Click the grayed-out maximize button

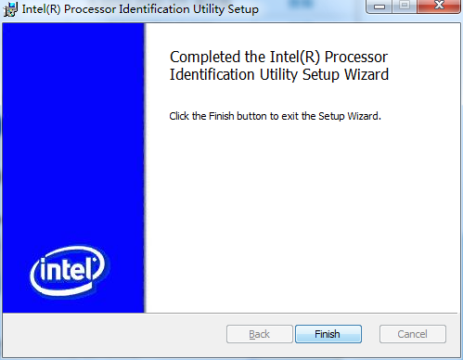click(x=405, y=6)
